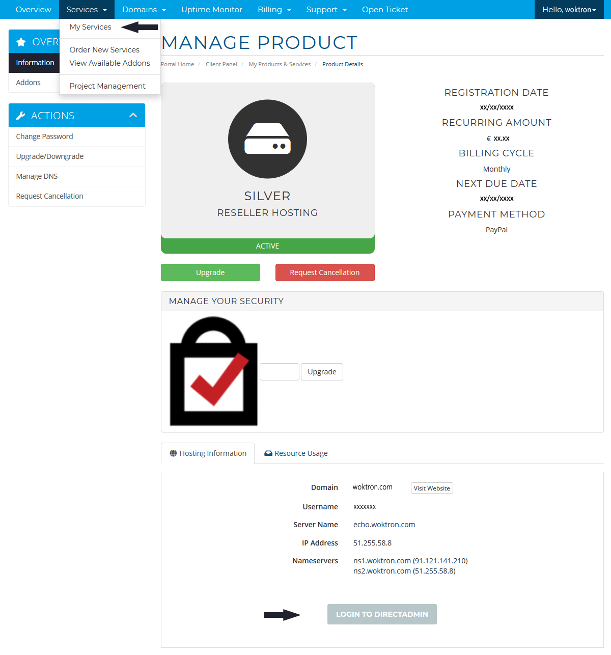The width and height of the screenshot is (611, 655).
Task: Click Monthly billing cycle value
Action: tap(496, 169)
